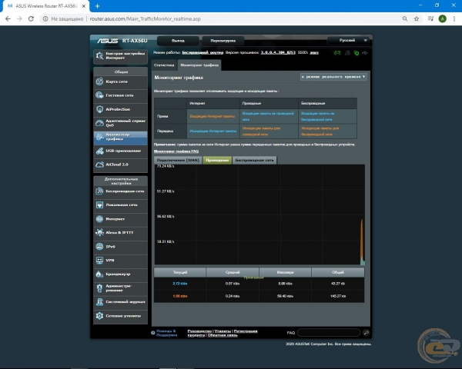Screen dimensions: 462x369
Task: Select the Проводные graph tab
Action: pos(217,160)
